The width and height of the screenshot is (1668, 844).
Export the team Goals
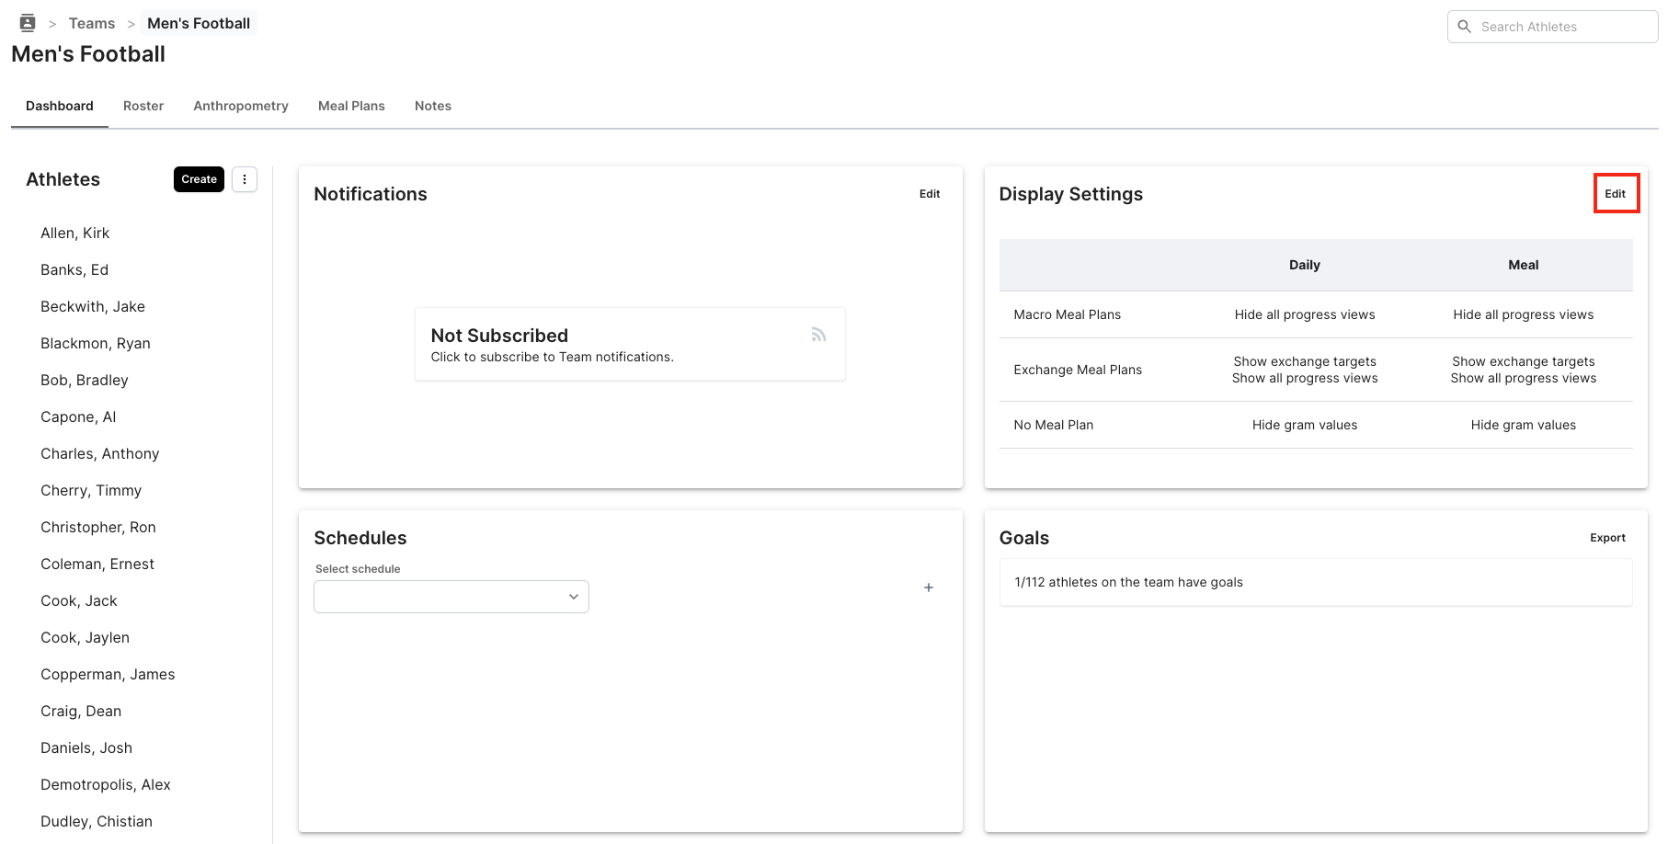pos(1607,538)
